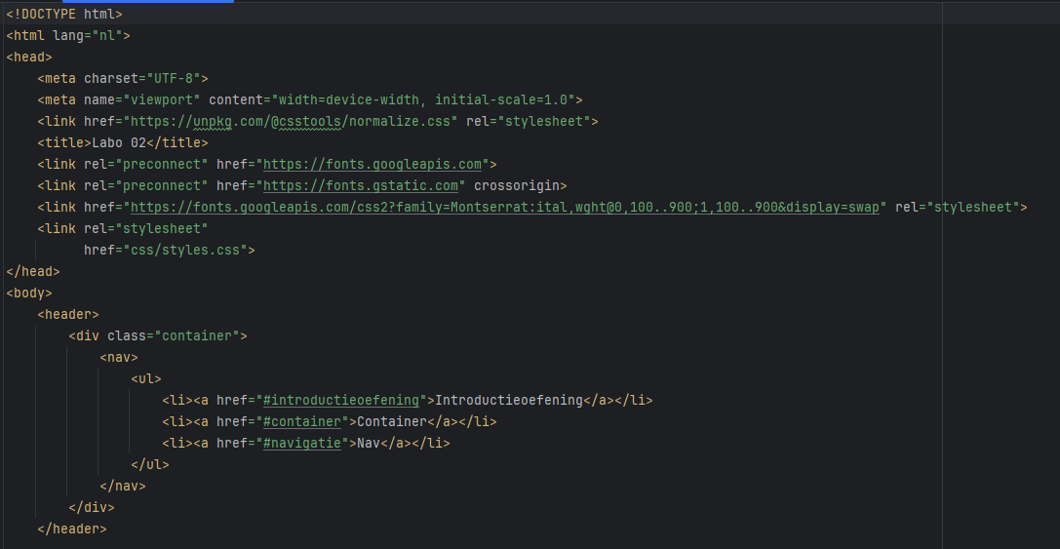The image size is (1060, 549).
Task: Click the crossorigin attribute
Action: (x=517, y=186)
